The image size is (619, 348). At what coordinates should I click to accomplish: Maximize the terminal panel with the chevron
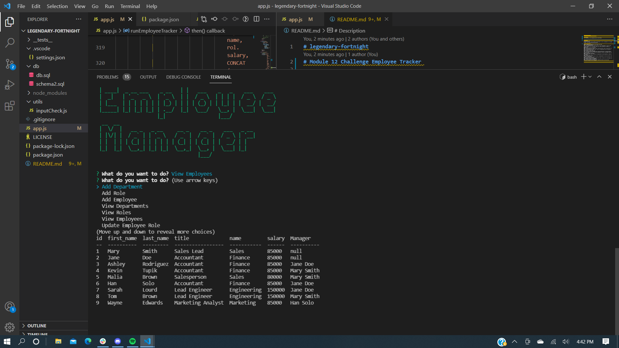tap(599, 77)
